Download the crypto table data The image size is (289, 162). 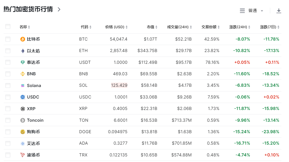pos(279,11)
